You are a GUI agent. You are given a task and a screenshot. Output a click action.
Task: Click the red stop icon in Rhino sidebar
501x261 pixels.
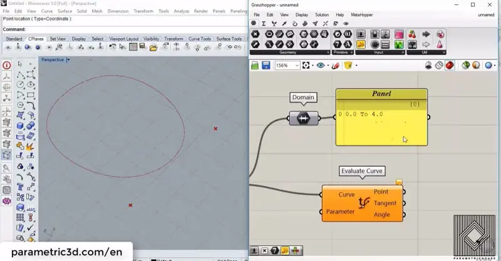6,65
